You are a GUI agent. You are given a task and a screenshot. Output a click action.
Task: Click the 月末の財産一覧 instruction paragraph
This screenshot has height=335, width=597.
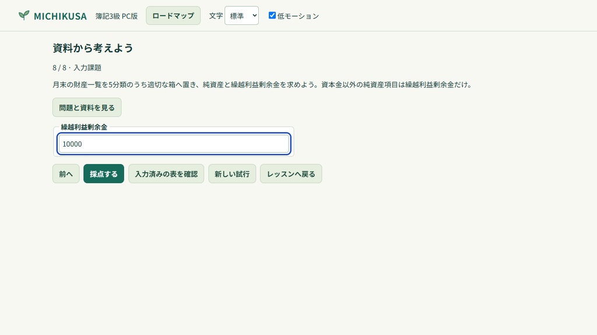point(262,85)
